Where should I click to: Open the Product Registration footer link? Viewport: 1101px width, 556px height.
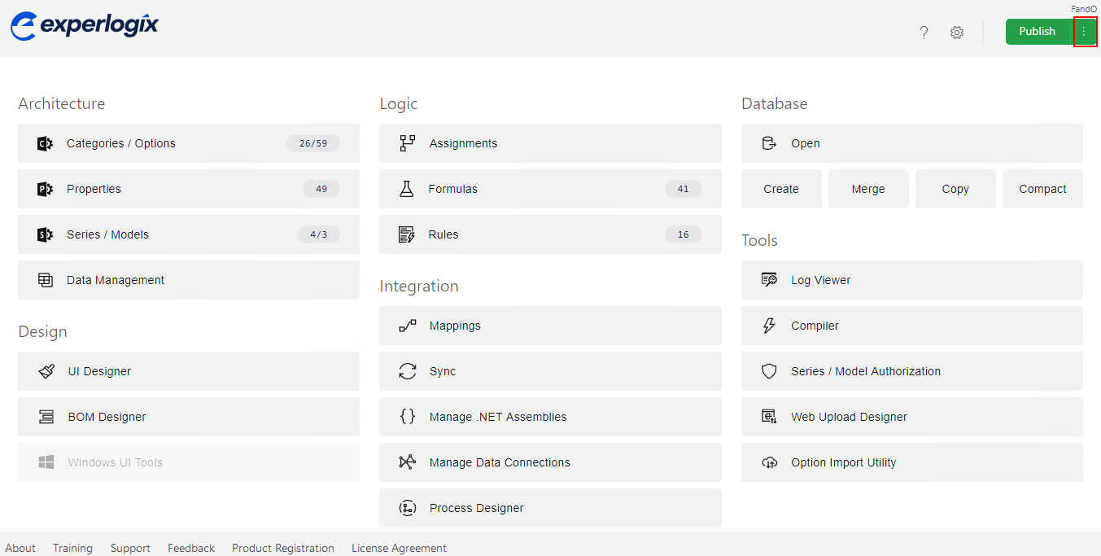pos(283,548)
